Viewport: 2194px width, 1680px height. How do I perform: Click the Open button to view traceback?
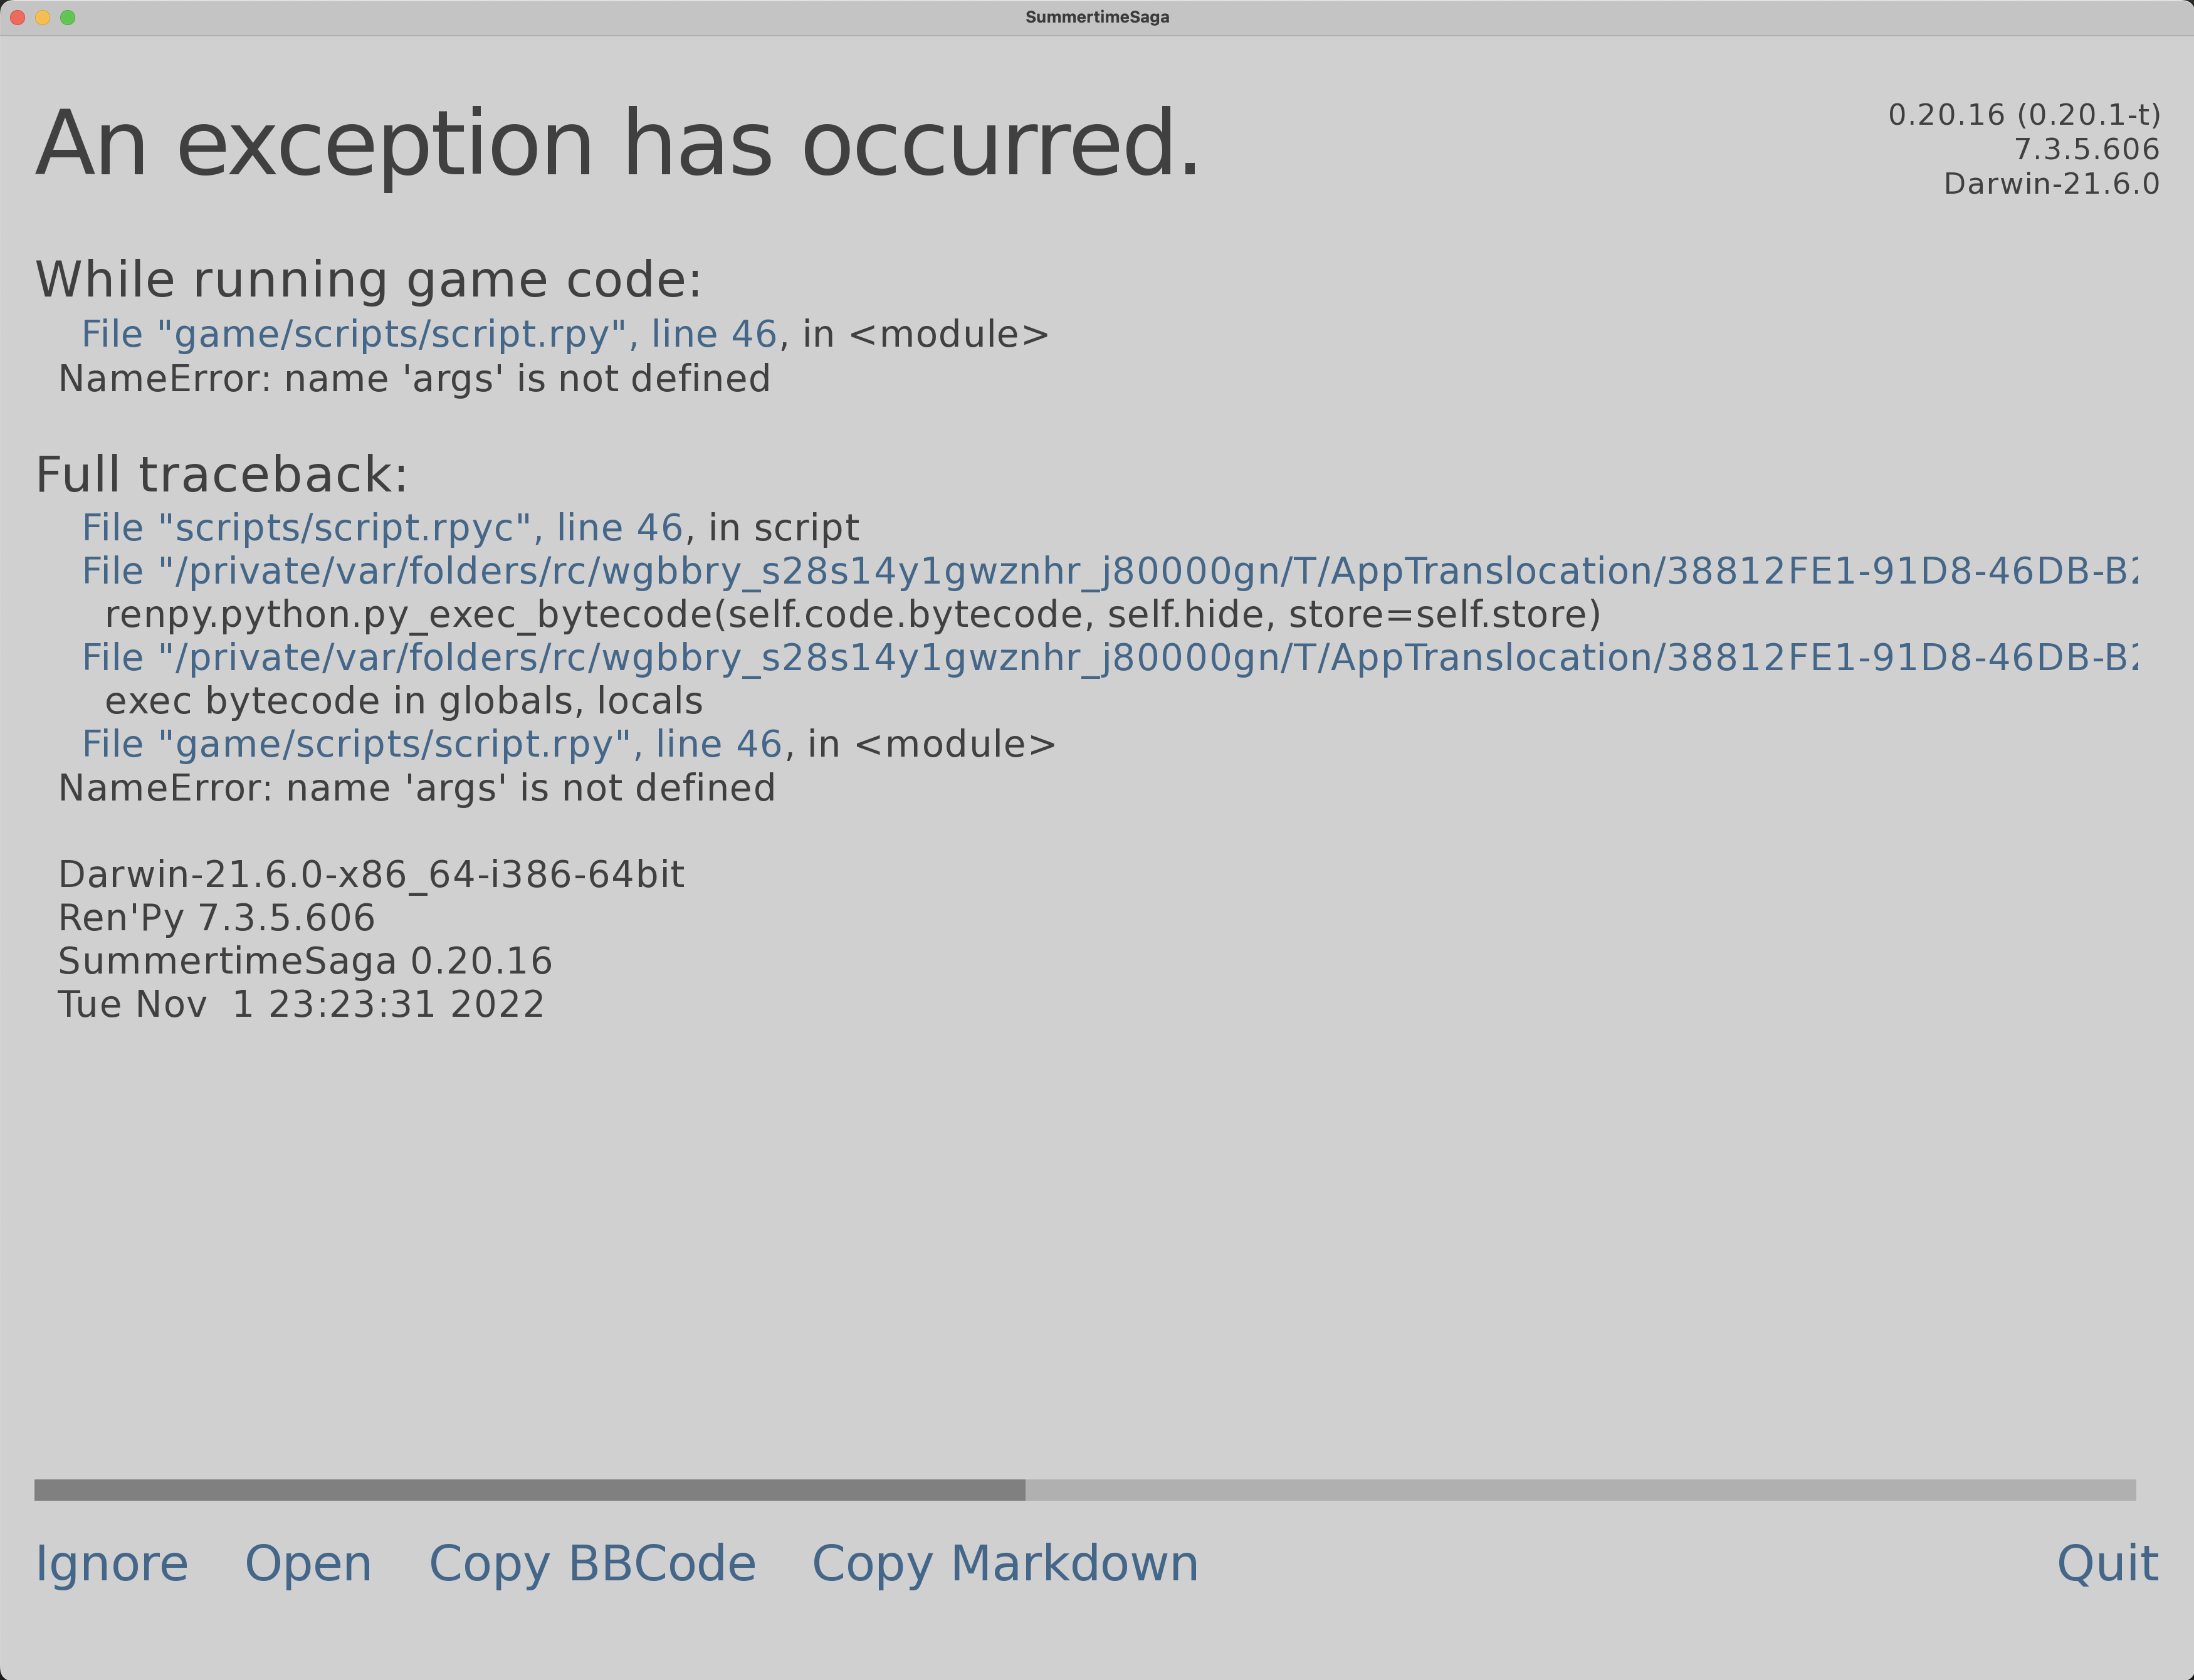click(308, 1564)
